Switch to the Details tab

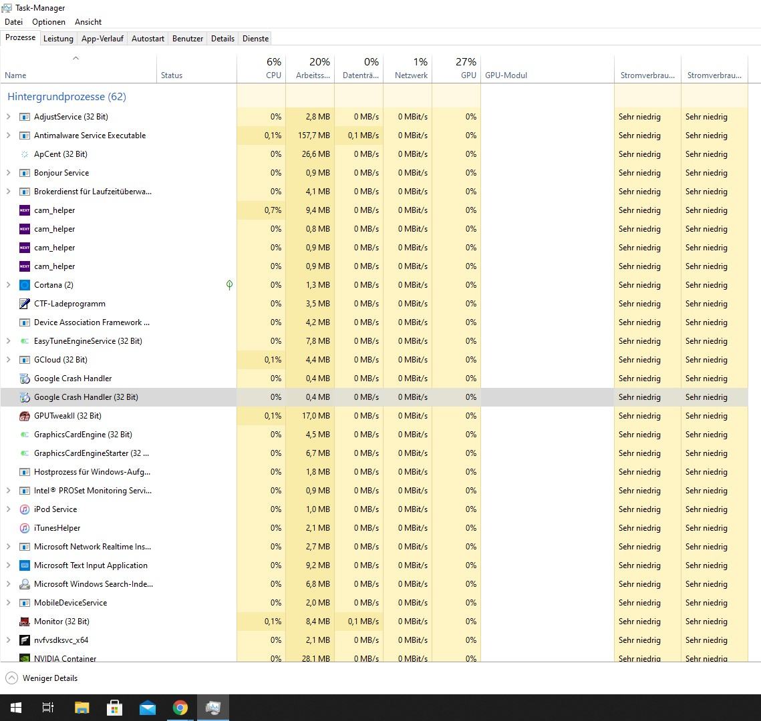(x=222, y=38)
